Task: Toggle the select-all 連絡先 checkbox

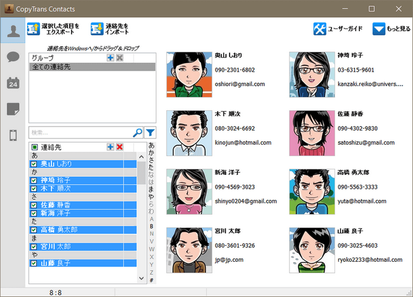Action: tap(34, 147)
